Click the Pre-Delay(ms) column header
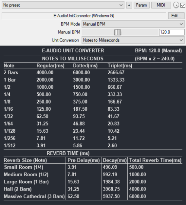Image resolution: width=186 pixels, height=205 pixels. [84, 160]
